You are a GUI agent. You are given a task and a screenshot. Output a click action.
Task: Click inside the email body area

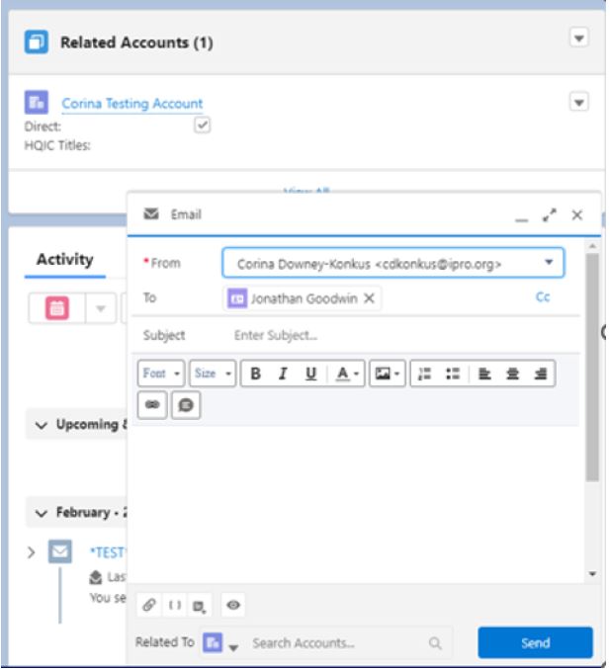[x=357, y=503]
